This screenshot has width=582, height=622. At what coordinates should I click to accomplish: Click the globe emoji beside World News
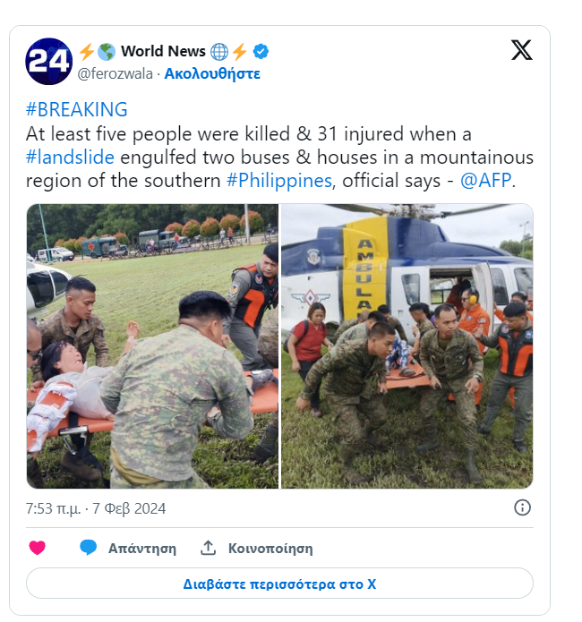tap(219, 52)
